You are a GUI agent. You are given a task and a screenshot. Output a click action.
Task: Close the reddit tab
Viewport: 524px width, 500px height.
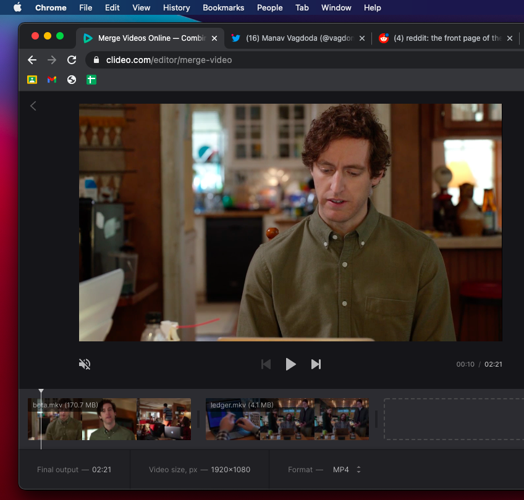click(x=510, y=38)
